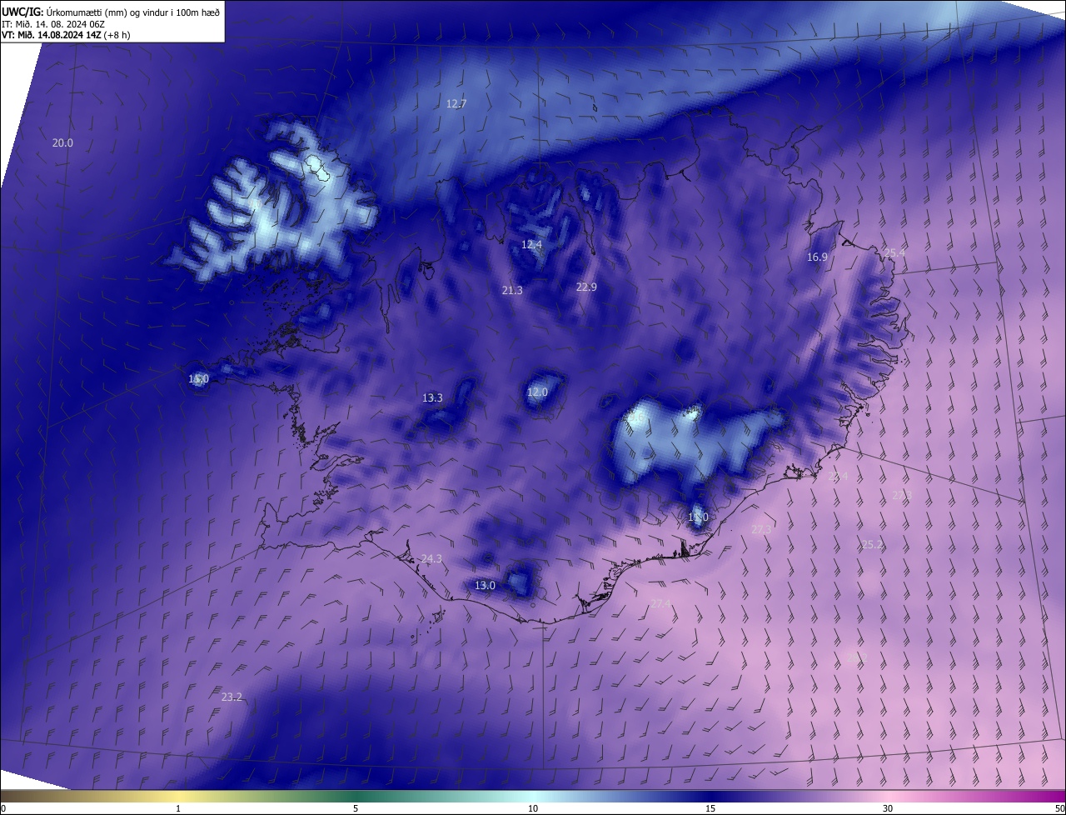The image size is (1066, 815).
Task: Click the 5 tick on the color scale
Action: click(356, 808)
